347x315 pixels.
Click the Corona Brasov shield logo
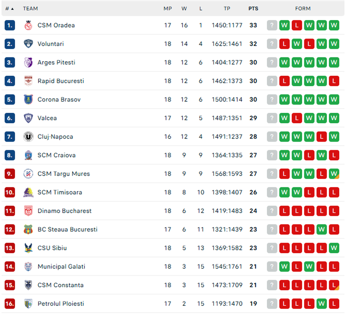[29, 99]
